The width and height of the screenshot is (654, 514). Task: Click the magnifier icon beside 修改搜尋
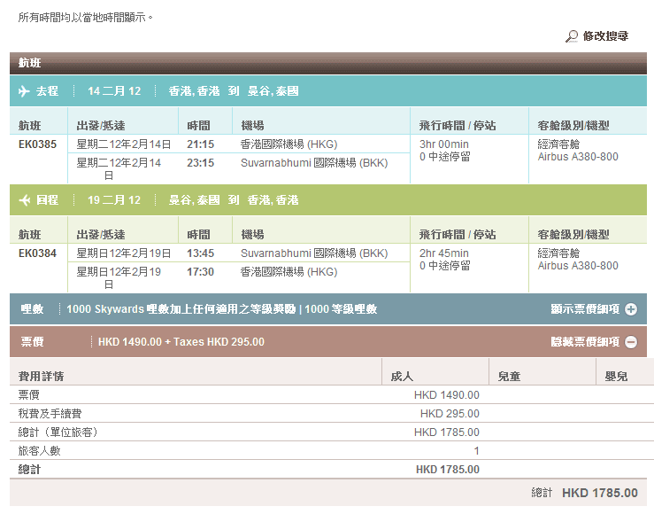click(x=572, y=37)
